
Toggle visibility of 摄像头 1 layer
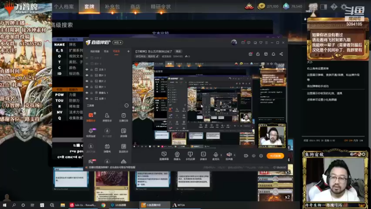tap(87, 92)
